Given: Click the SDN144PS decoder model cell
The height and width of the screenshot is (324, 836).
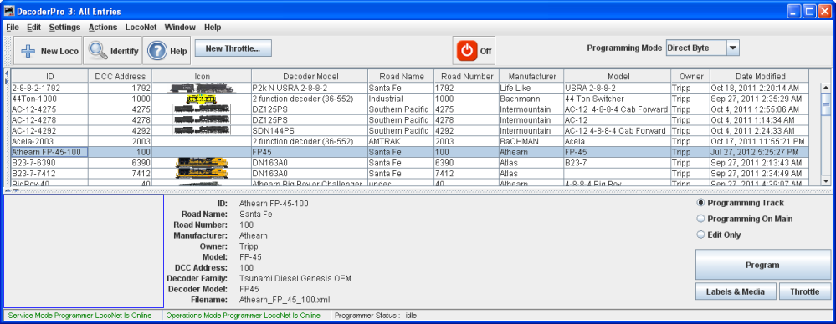Looking at the screenshot, I should point(310,130).
